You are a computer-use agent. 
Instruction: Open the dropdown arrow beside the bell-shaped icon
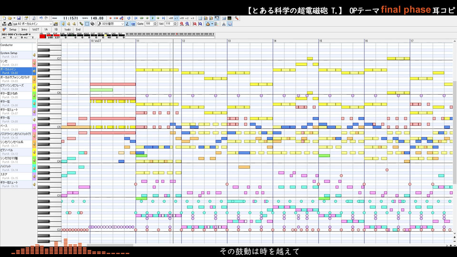click(212, 24)
